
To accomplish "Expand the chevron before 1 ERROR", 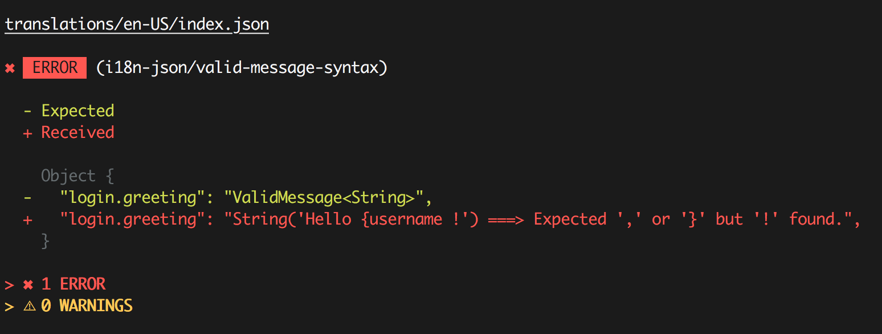I will tap(9, 284).
